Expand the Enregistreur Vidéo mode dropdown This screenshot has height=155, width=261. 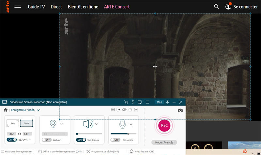tap(38, 110)
